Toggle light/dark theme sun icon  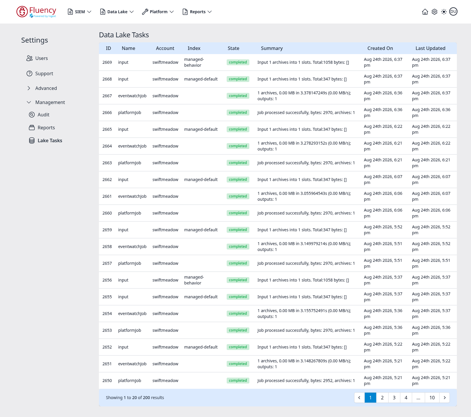444,12
